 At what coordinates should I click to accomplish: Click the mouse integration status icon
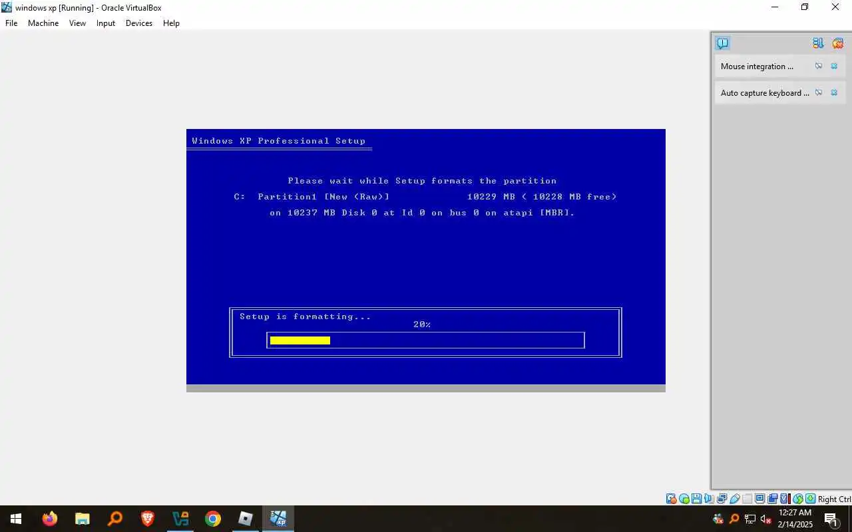point(798,499)
